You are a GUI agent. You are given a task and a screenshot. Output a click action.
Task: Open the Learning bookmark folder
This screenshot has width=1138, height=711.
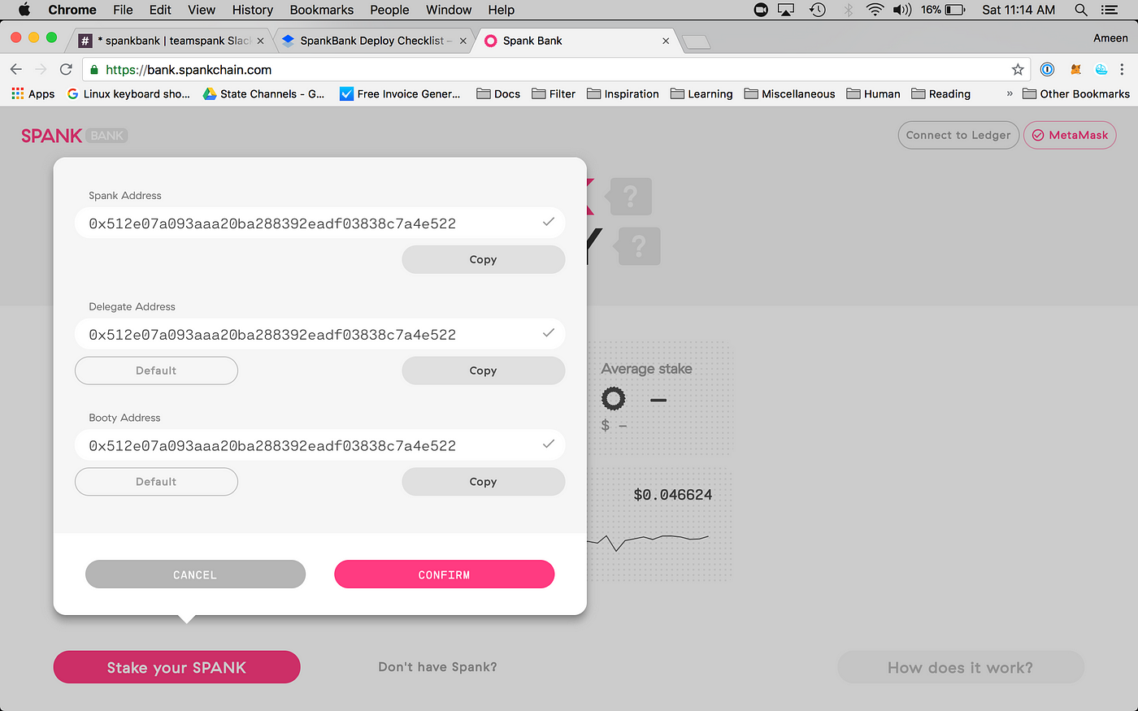pos(701,93)
